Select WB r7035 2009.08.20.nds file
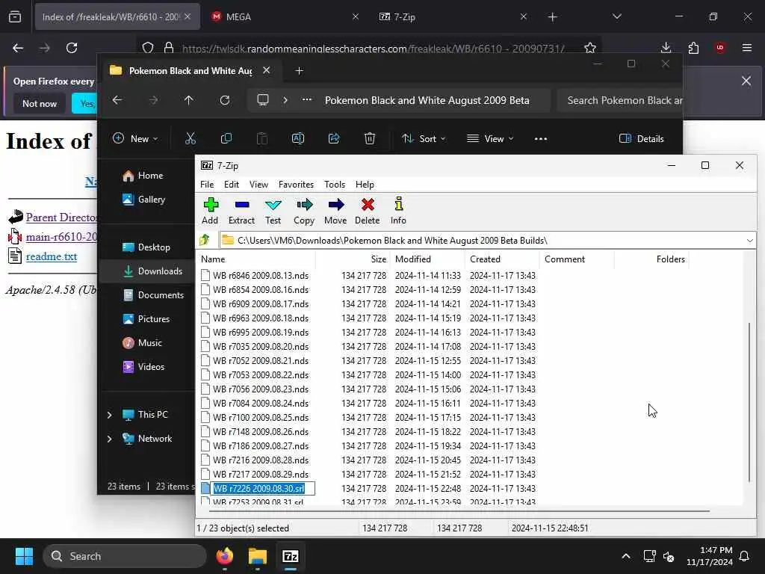Screen dimensions: 765x574 tap(261, 347)
